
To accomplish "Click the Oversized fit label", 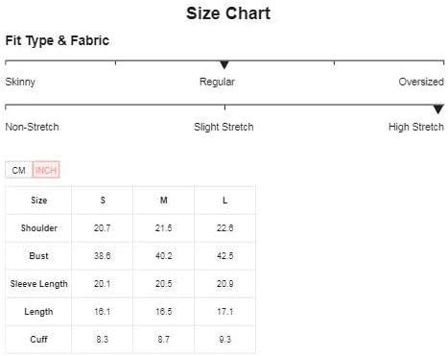I will click(421, 82).
